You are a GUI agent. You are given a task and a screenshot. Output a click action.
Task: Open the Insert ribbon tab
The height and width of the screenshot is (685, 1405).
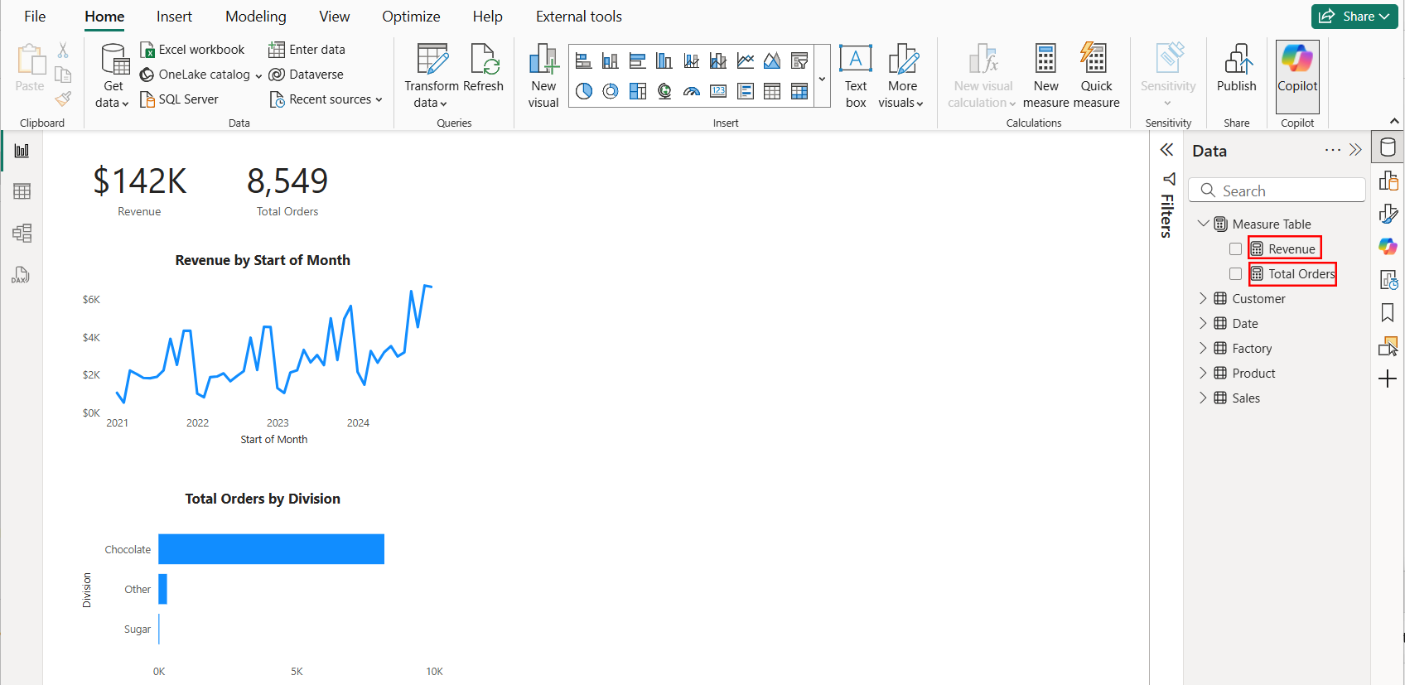click(x=174, y=17)
